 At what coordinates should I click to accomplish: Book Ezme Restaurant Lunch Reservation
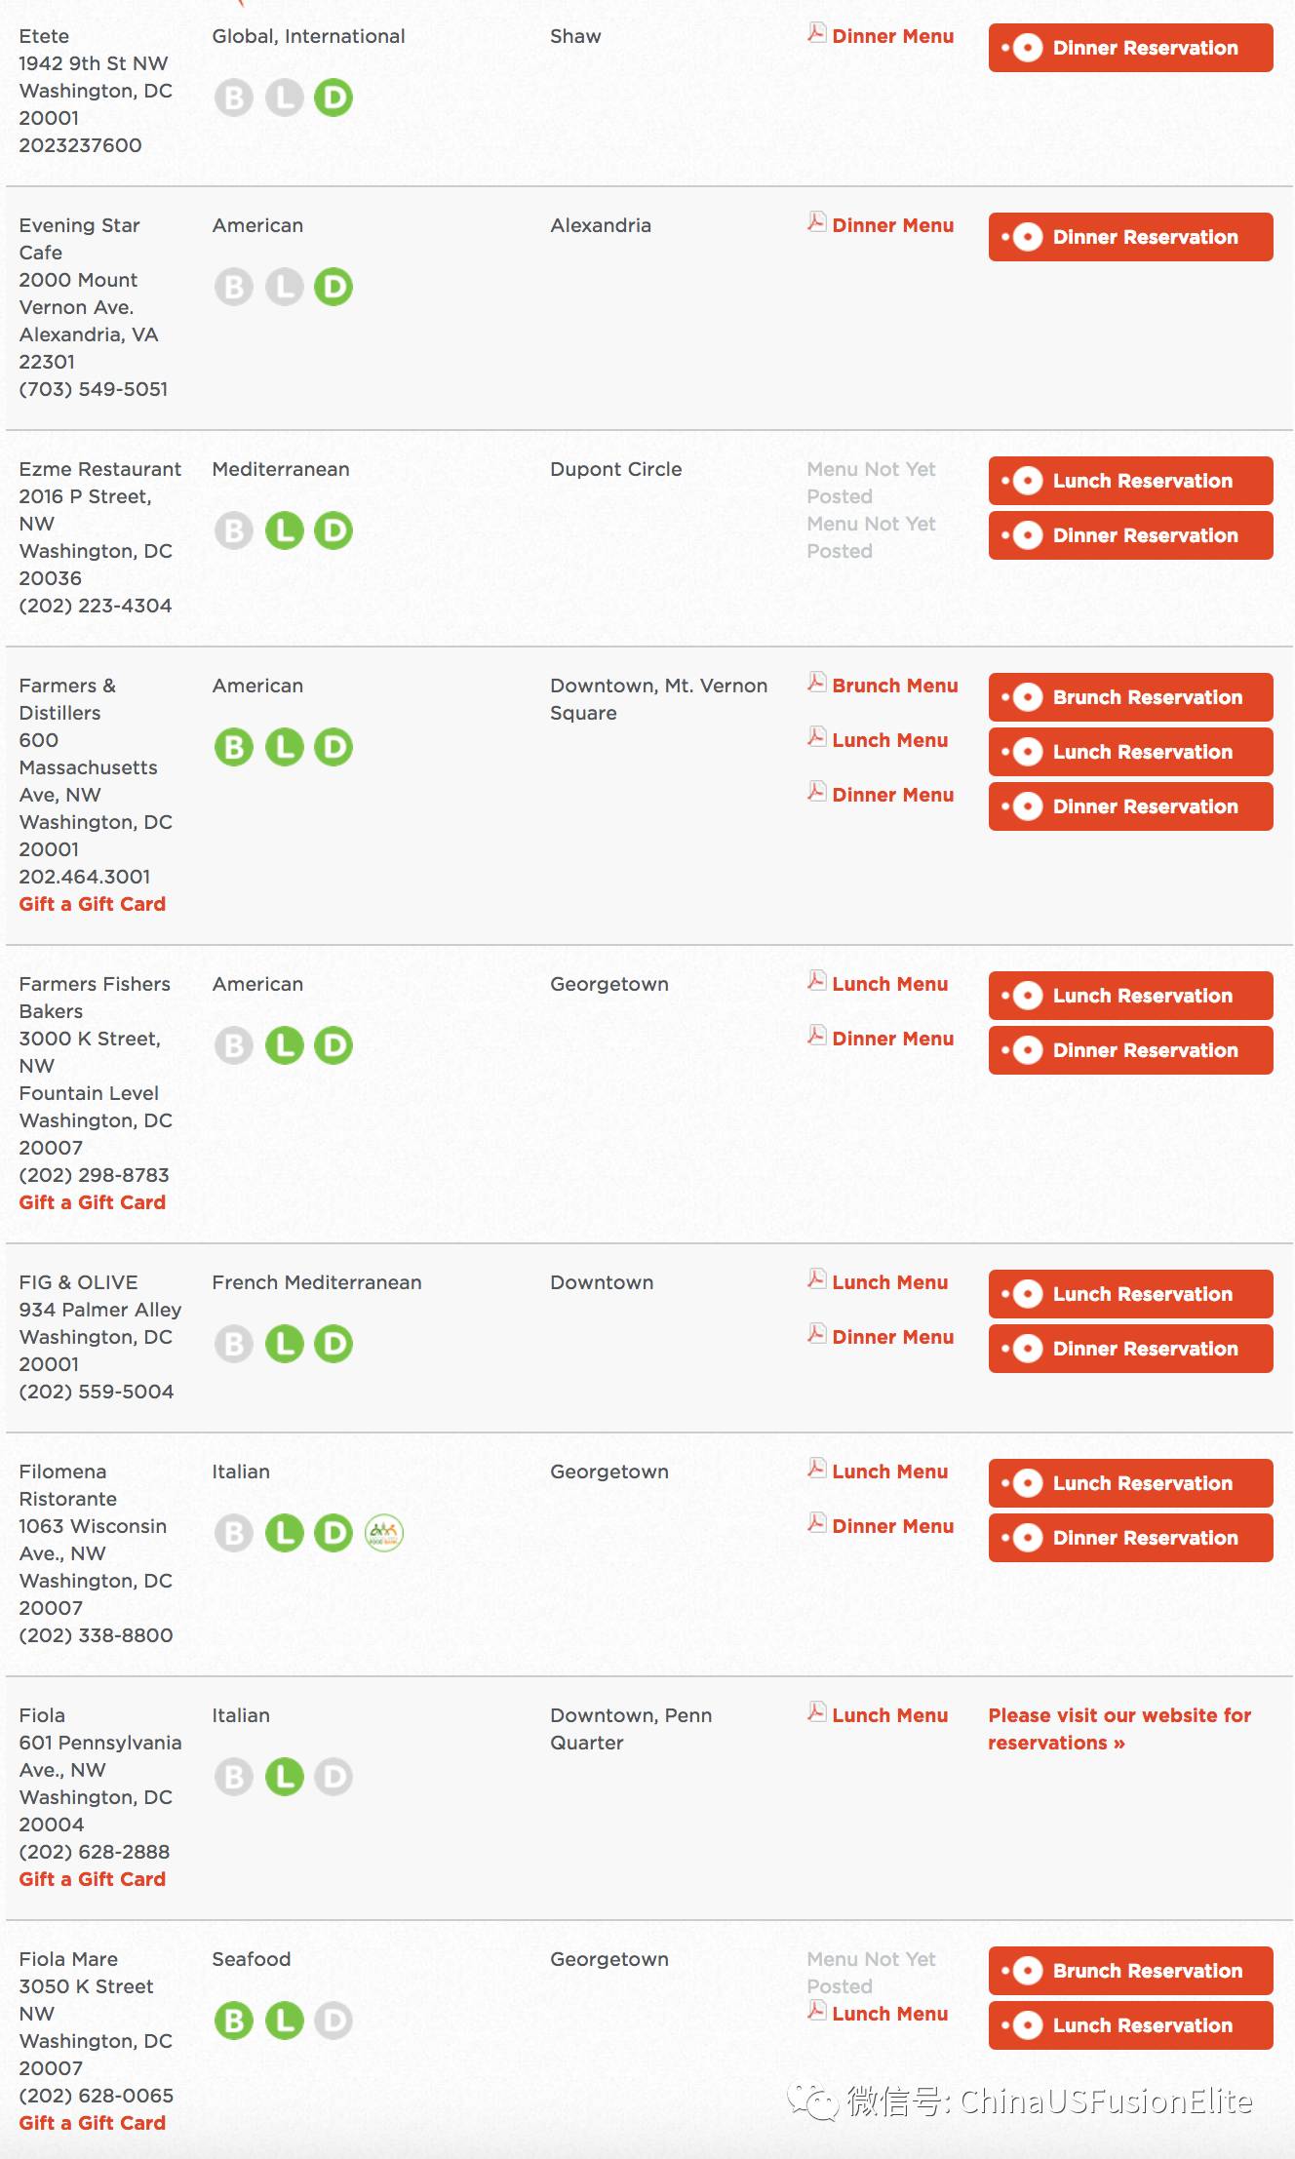coord(1131,481)
